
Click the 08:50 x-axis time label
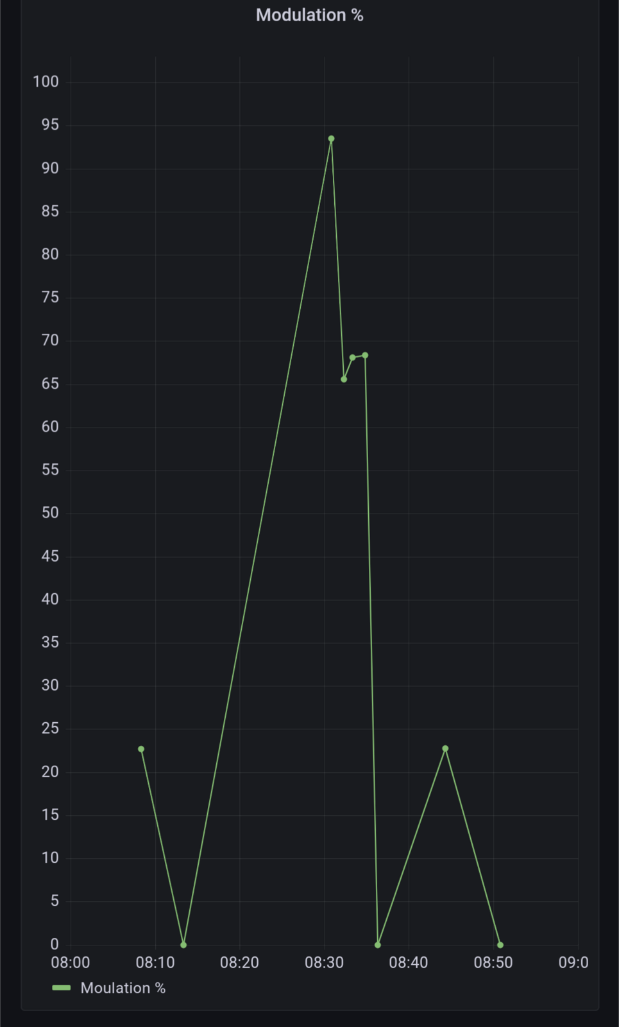click(x=493, y=963)
